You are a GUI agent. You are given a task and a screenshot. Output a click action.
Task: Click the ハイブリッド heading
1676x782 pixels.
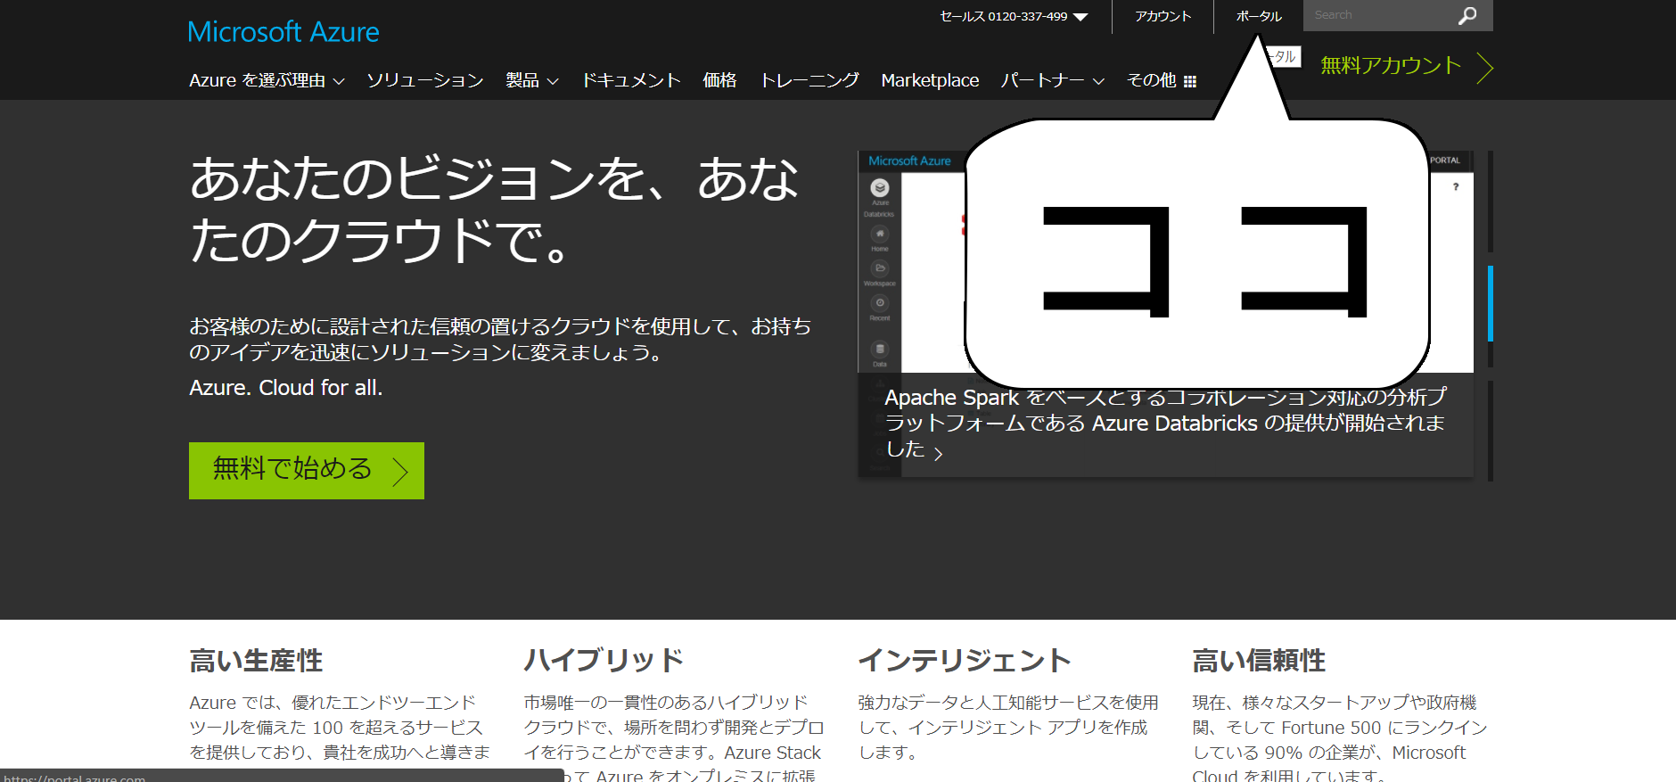pyautogui.click(x=604, y=661)
